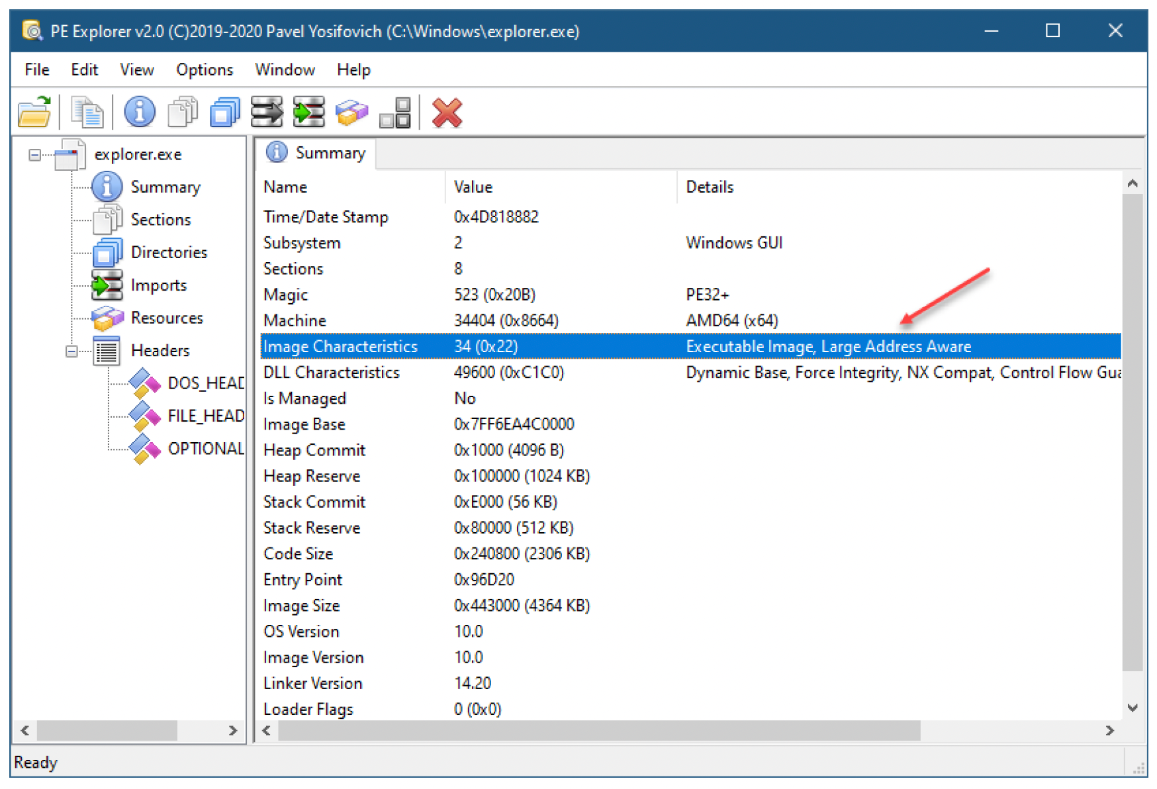Image resolution: width=1157 pixels, height=789 pixels.
Task: Open the Window menu
Action: point(285,70)
